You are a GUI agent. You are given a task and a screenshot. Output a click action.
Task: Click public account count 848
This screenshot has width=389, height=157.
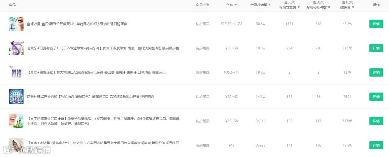click(318, 24)
